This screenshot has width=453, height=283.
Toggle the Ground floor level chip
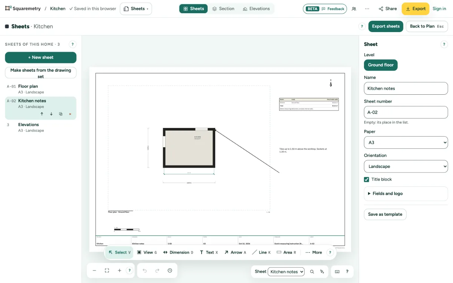(381, 65)
